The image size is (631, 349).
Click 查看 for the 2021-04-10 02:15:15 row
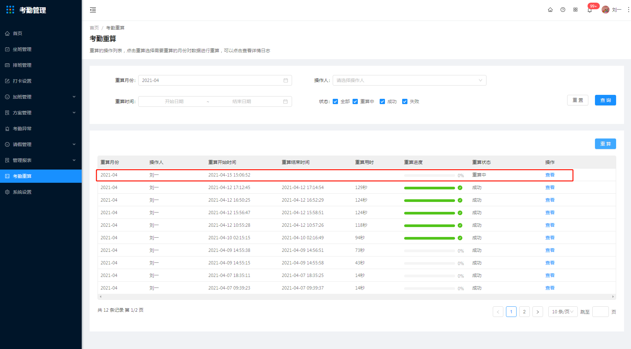[x=550, y=238]
